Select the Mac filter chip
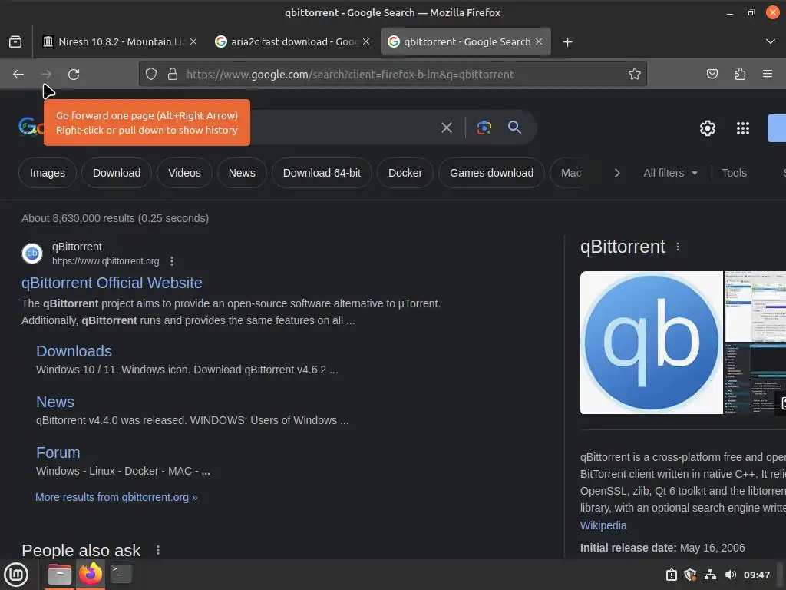The width and height of the screenshot is (786, 590). coord(570,173)
